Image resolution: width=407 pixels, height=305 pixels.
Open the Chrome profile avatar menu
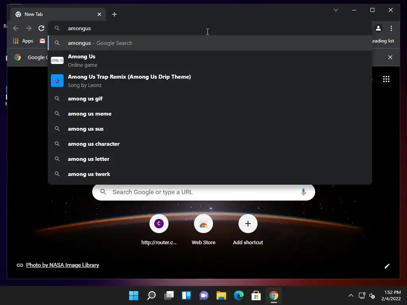tap(378, 28)
